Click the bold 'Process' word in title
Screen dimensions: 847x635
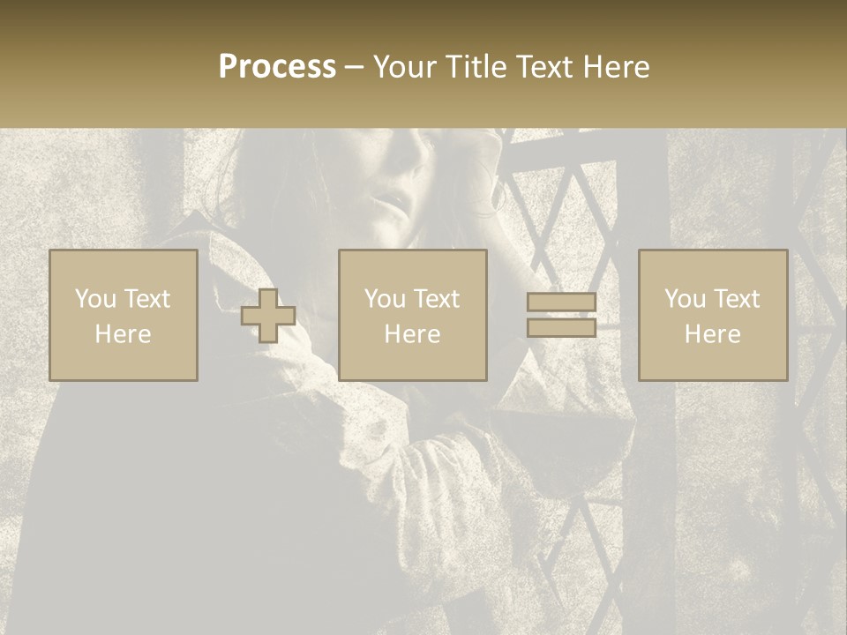pyautogui.click(x=277, y=66)
